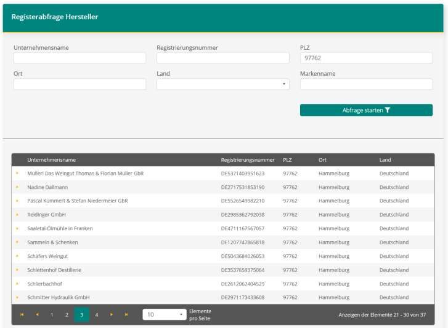Expand Schäfers Weingut row details

coord(17,256)
